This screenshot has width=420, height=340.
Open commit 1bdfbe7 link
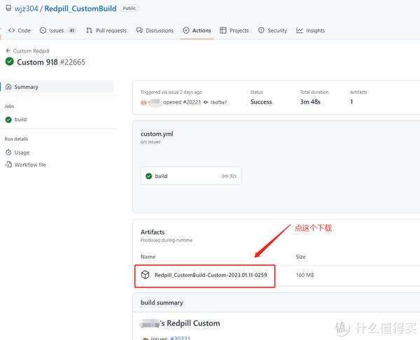click(218, 102)
